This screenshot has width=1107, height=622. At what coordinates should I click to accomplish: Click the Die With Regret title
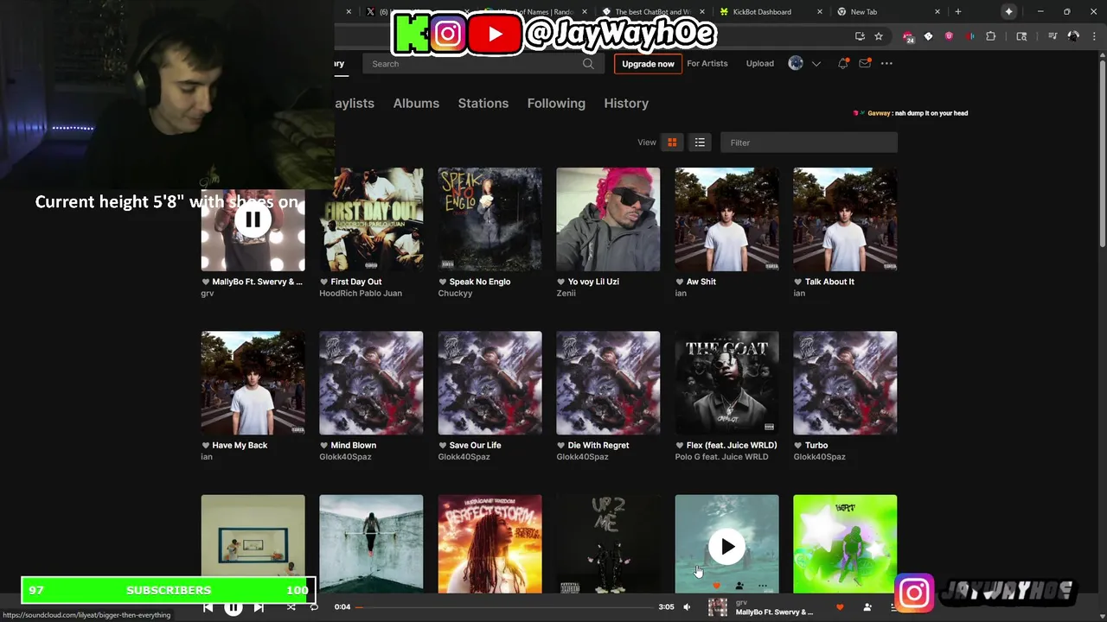pos(598,445)
